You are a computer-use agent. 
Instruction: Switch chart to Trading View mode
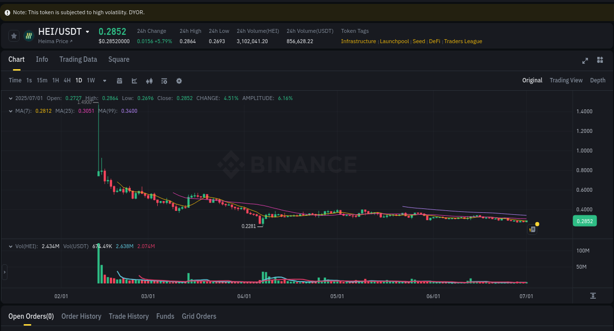click(x=566, y=80)
